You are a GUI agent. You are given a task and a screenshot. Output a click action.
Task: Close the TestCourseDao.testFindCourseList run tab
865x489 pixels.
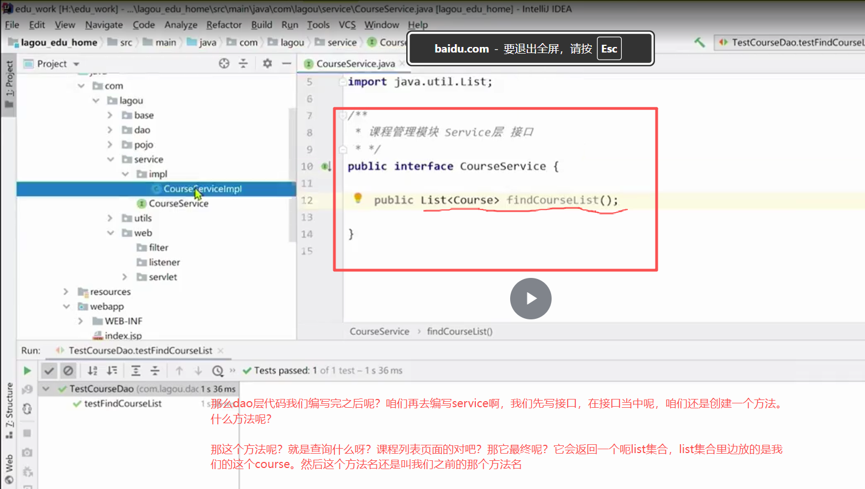click(221, 350)
